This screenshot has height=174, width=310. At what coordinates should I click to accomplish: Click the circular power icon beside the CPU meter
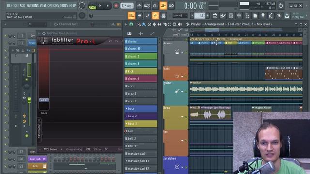pyautogui.click(x=281, y=6)
